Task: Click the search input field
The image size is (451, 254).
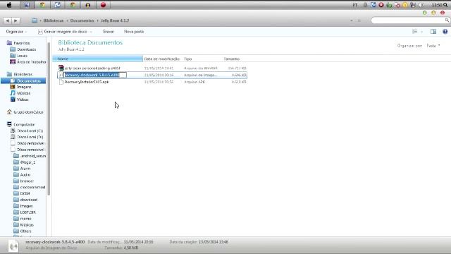Action: point(408,20)
